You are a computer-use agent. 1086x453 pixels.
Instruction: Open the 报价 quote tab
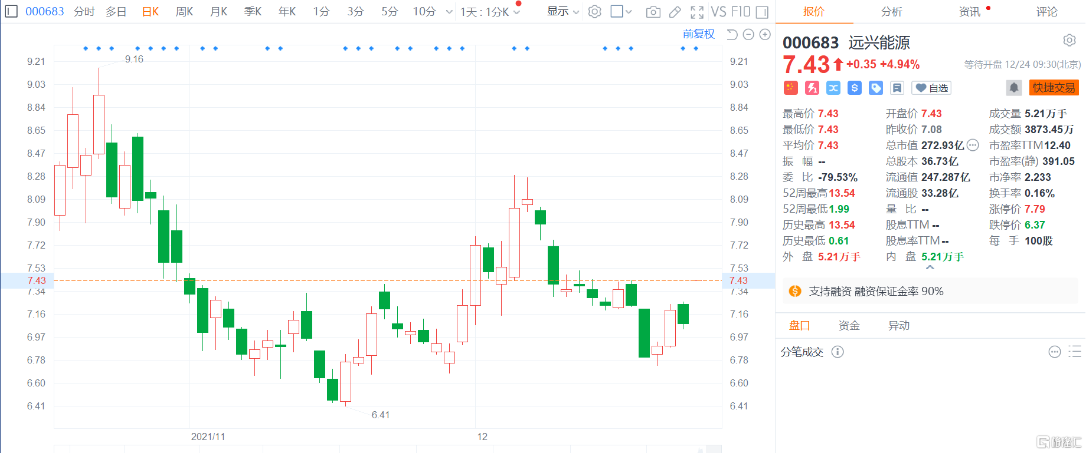click(x=814, y=12)
